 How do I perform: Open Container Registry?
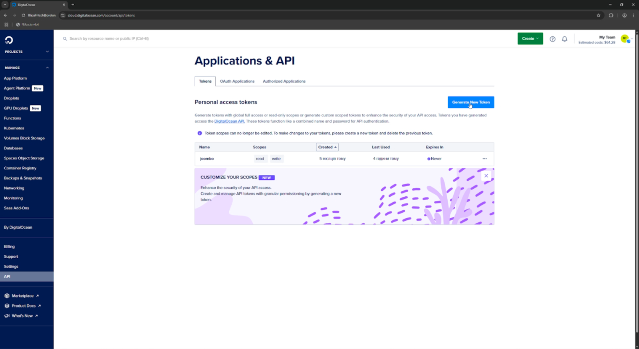pyautogui.click(x=20, y=168)
